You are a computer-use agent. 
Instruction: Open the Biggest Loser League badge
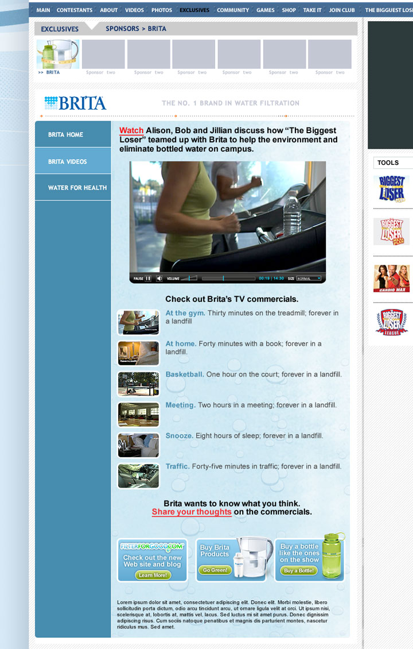click(392, 322)
